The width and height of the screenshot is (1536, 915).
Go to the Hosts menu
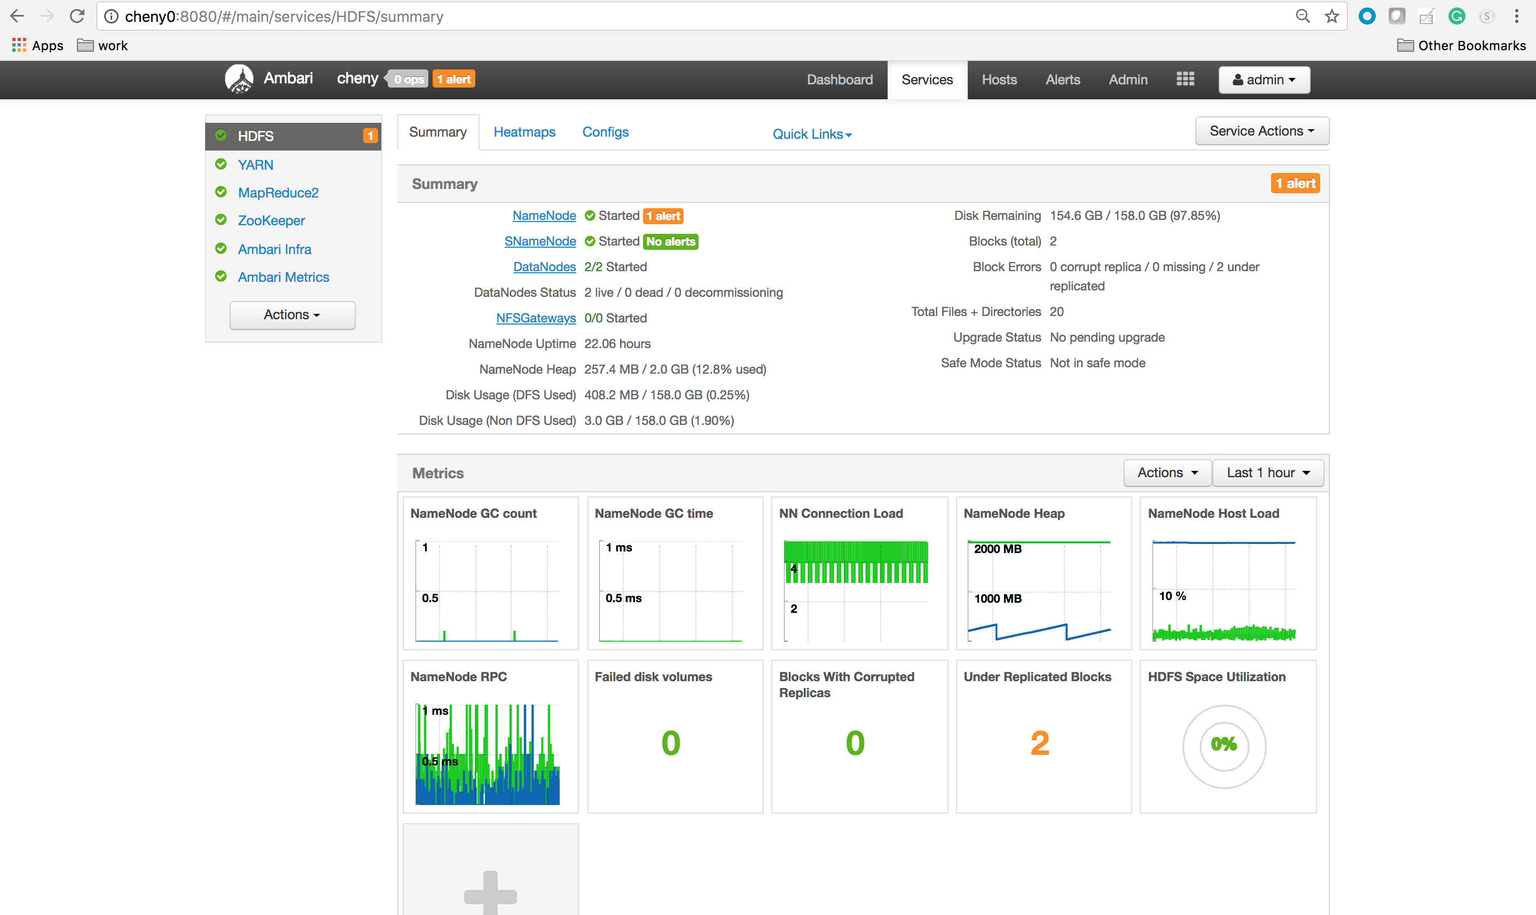(x=998, y=80)
